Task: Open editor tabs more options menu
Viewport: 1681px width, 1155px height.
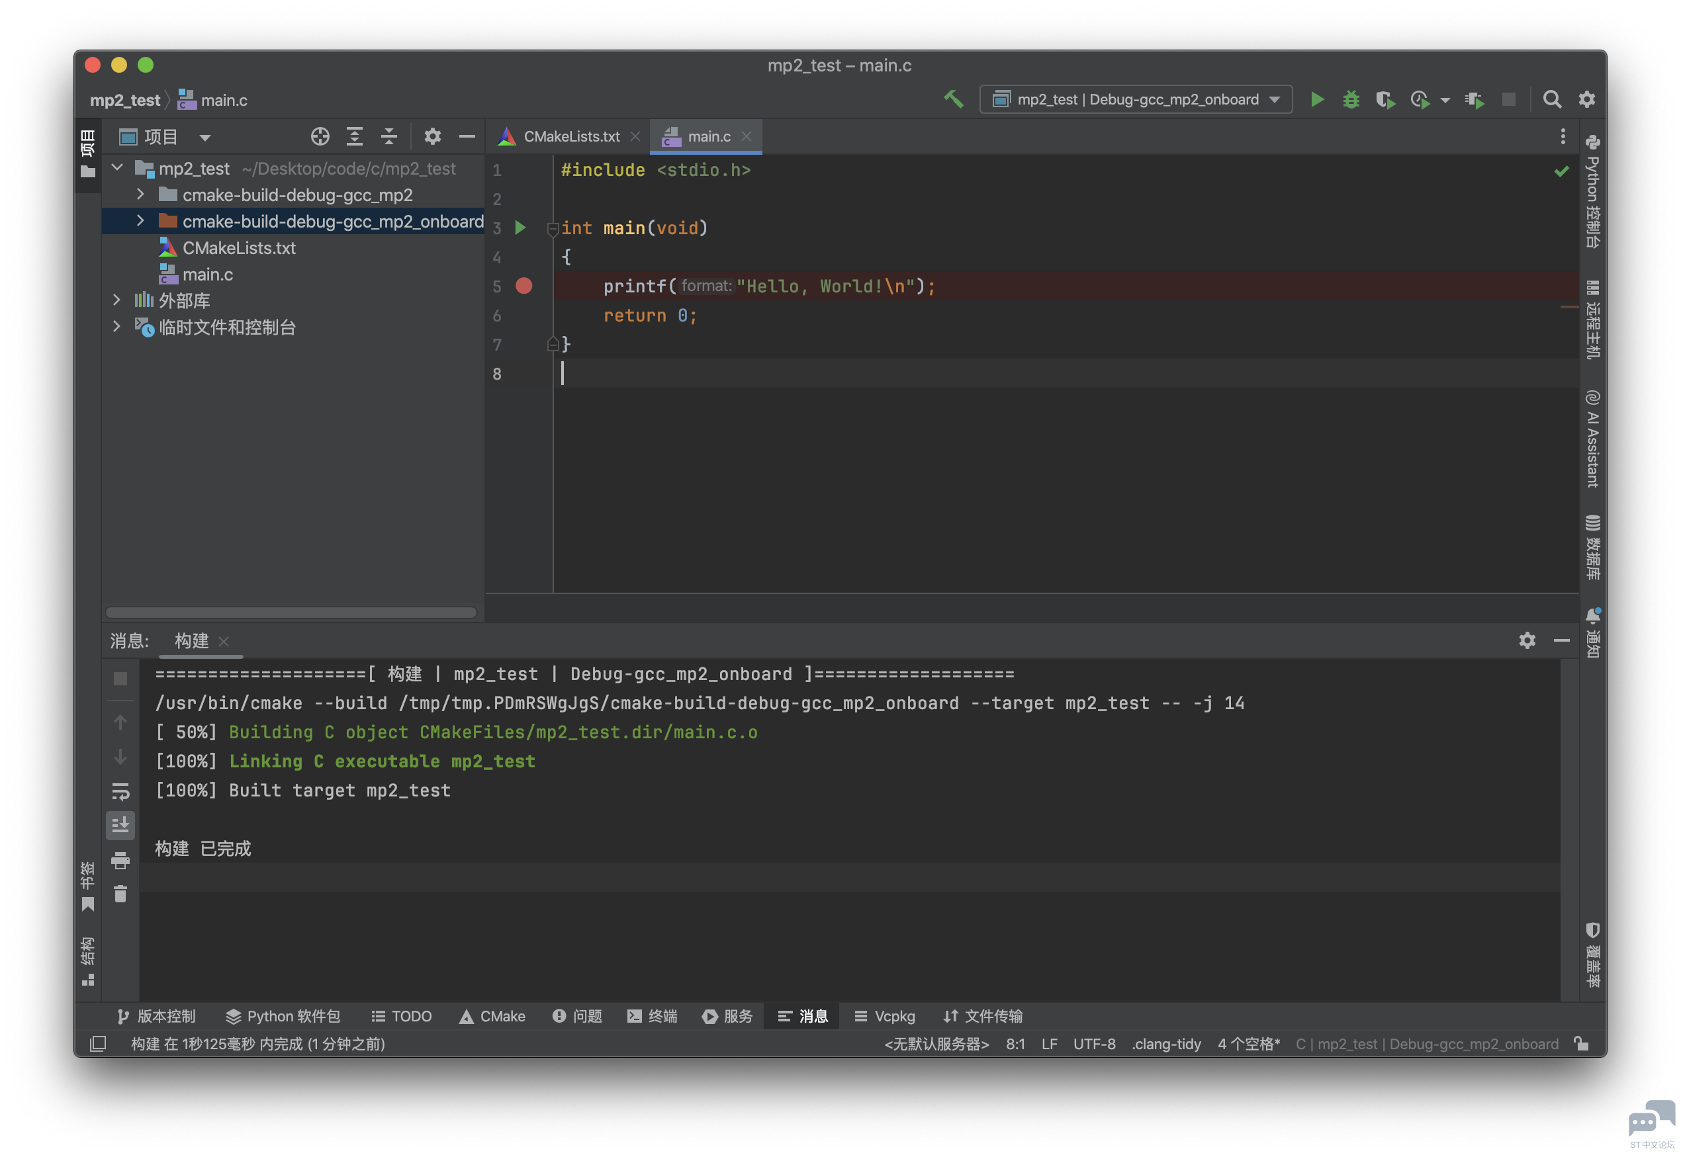Action: tap(1563, 136)
